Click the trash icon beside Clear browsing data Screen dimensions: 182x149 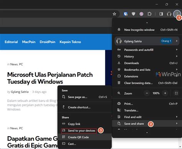click(119, 83)
